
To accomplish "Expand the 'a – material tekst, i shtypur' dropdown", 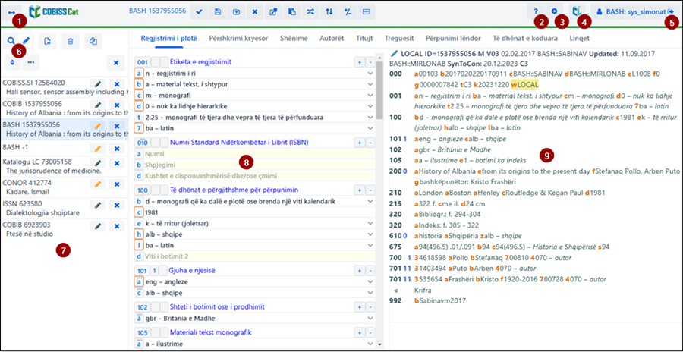I will coord(370,84).
